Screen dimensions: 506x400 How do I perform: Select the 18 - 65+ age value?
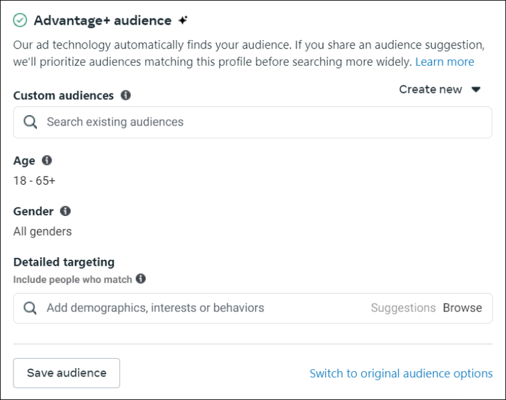coord(34,180)
